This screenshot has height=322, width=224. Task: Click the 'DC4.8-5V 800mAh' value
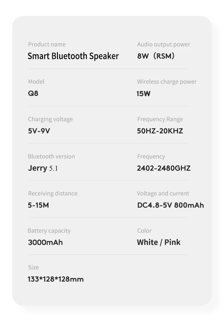(170, 205)
